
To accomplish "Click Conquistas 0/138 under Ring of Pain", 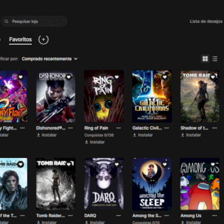I will point(99,135).
